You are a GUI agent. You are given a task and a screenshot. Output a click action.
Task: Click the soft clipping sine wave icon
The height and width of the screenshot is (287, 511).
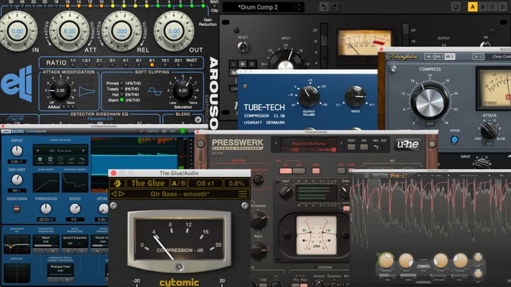pyautogui.click(x=154, y=92)
